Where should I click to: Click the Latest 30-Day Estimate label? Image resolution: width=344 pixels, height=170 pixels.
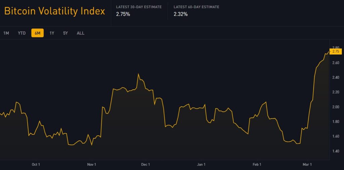click(x=139, y=7)
